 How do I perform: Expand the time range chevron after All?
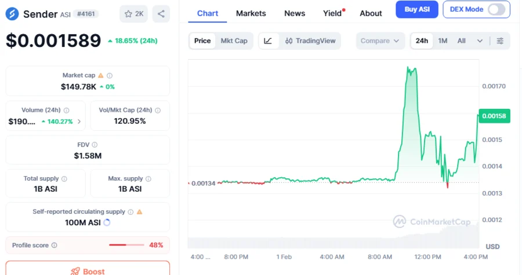(480, 41)
